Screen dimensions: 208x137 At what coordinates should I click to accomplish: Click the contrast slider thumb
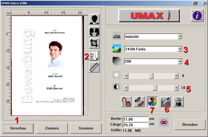[x=155, y=88]
